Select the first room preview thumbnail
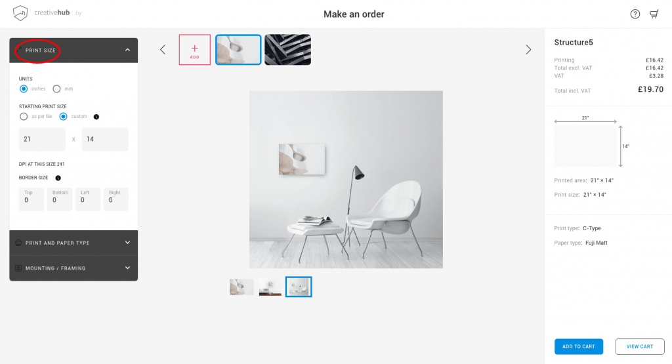This screenshot has width=672, height=364. pyautogui.click(x=241, y=287)
